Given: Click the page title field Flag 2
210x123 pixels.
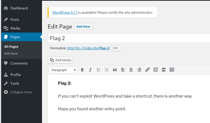Looking at the screenshot, I should click(129, 38).
